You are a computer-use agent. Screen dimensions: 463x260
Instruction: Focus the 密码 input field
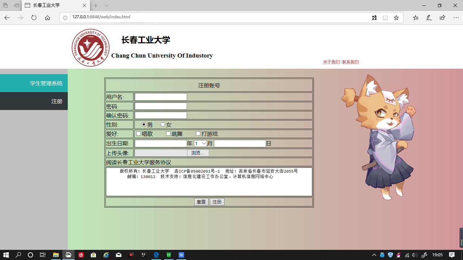(161, 106)
